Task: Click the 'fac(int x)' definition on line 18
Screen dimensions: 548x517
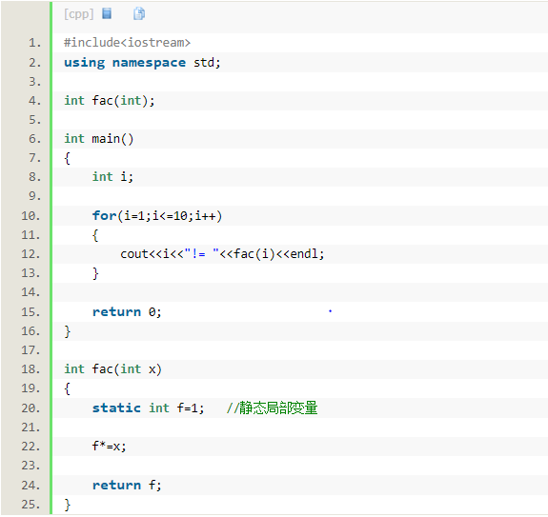Action: (127, 369)
